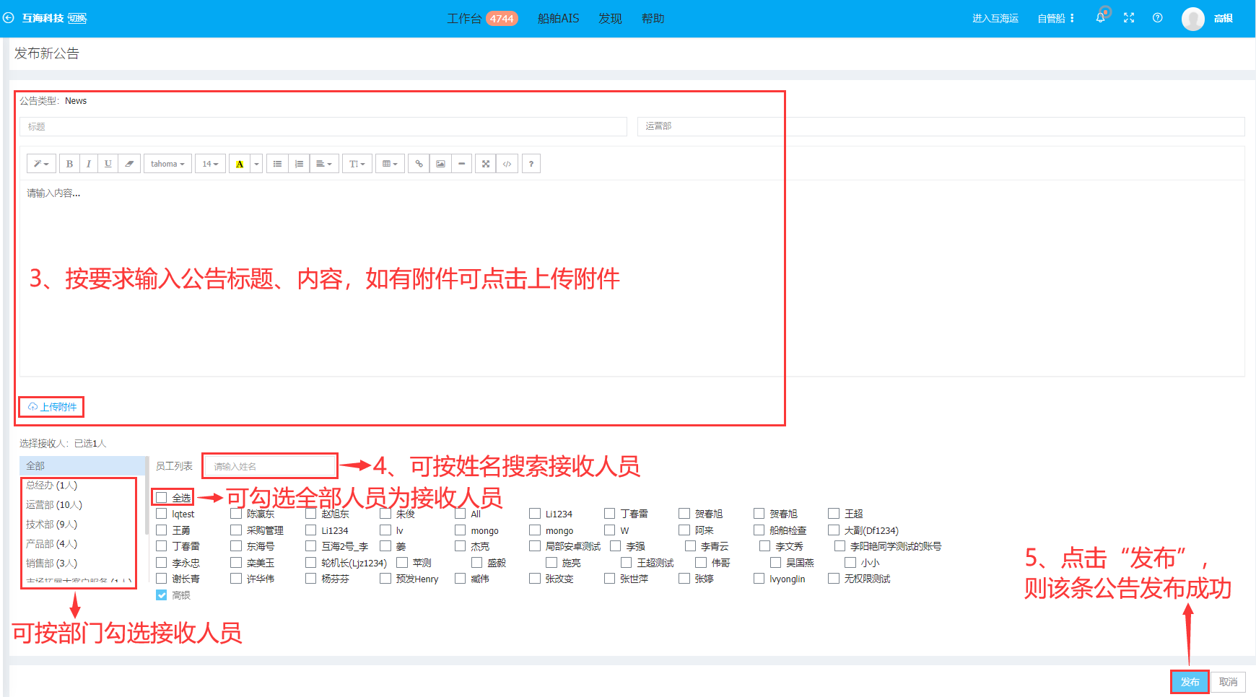Toggle italic formatting in editor toolbar
1256x697 pixels.
89,164
